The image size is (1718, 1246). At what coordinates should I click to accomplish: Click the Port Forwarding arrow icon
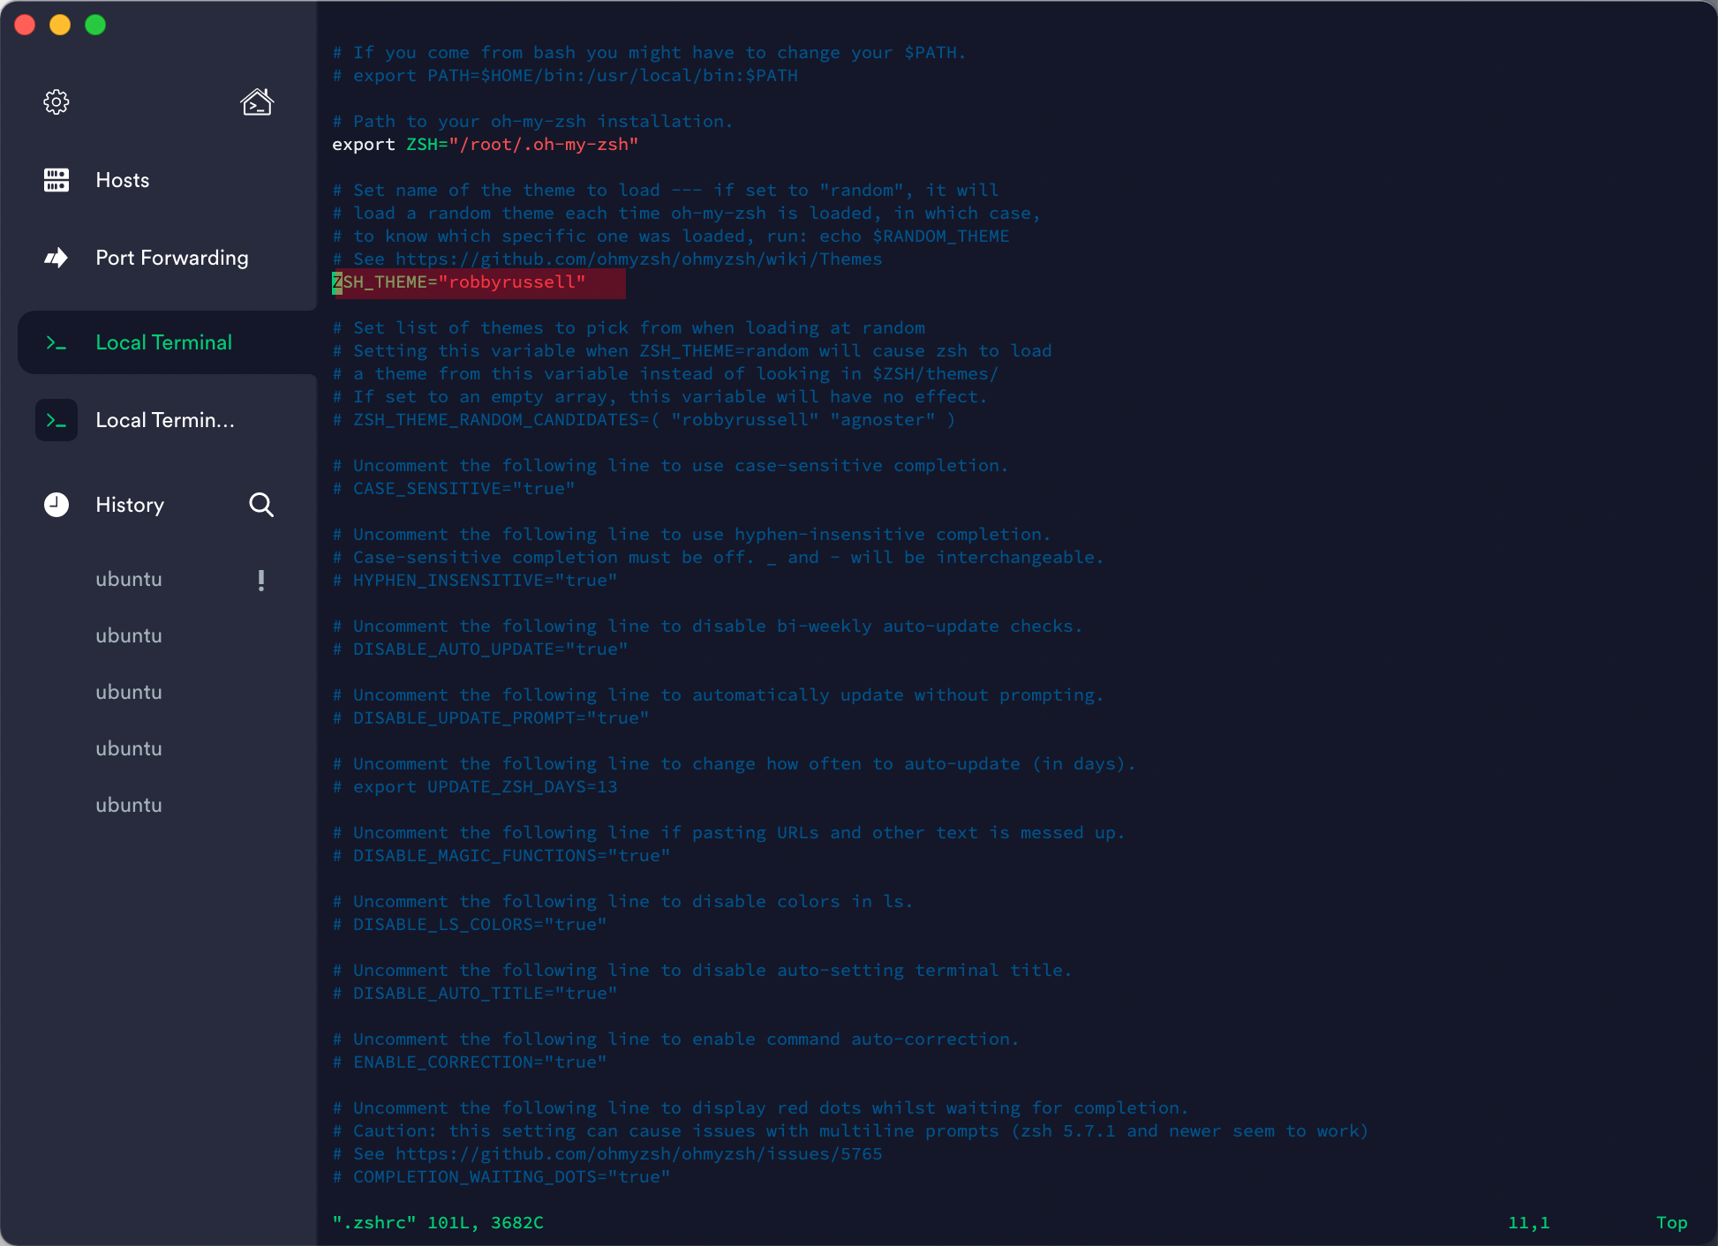click(57, 258)
